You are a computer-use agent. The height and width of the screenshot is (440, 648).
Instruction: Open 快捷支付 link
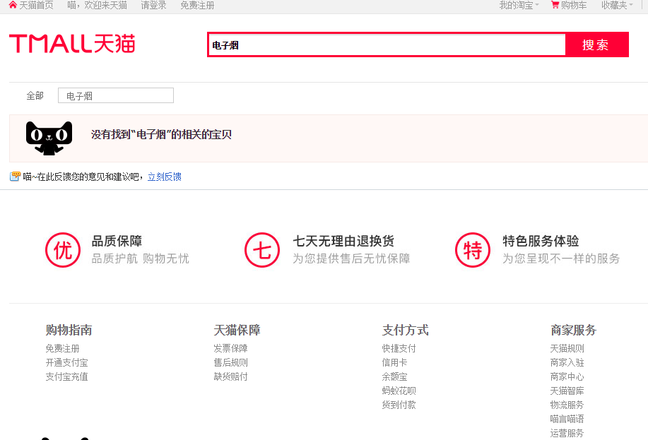tap(399, 348)
